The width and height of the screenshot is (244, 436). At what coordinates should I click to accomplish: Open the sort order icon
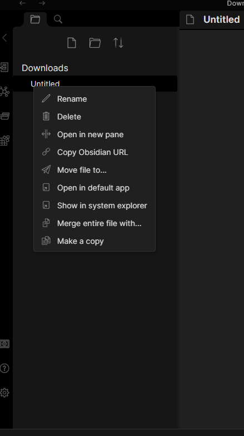(x=118, y=43)
